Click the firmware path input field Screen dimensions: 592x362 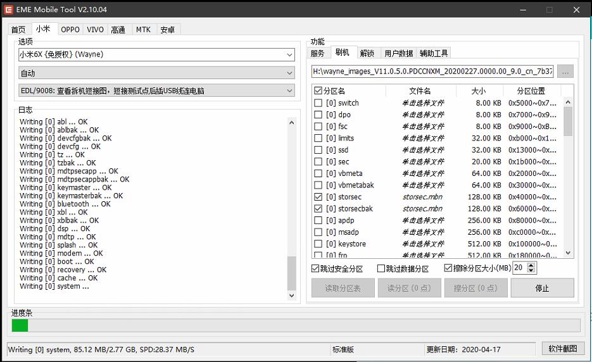click(432, 72)
